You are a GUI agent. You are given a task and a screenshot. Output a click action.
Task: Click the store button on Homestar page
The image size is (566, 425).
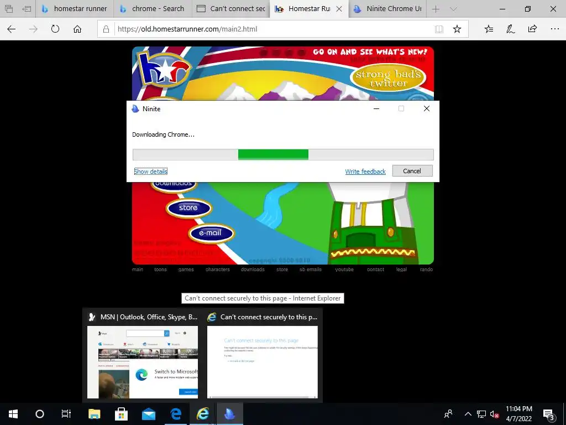click(x=188, y=208)
